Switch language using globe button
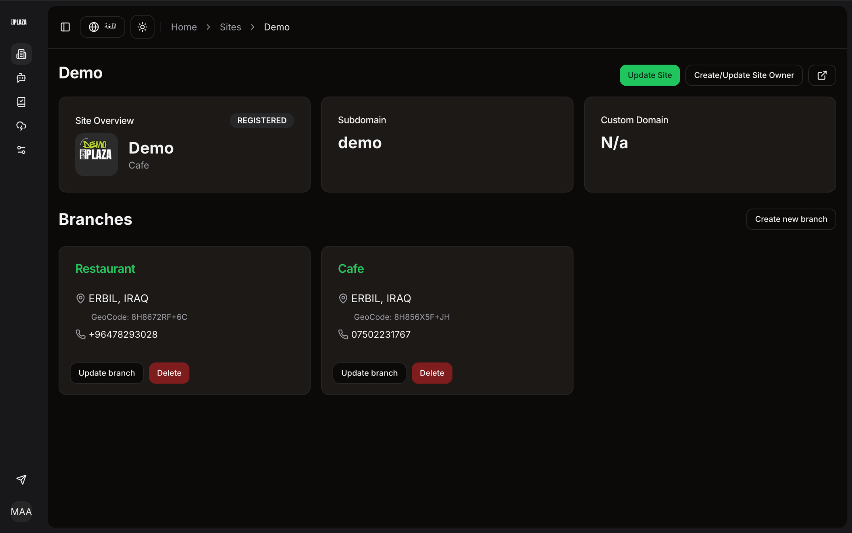 coord(103,27)
